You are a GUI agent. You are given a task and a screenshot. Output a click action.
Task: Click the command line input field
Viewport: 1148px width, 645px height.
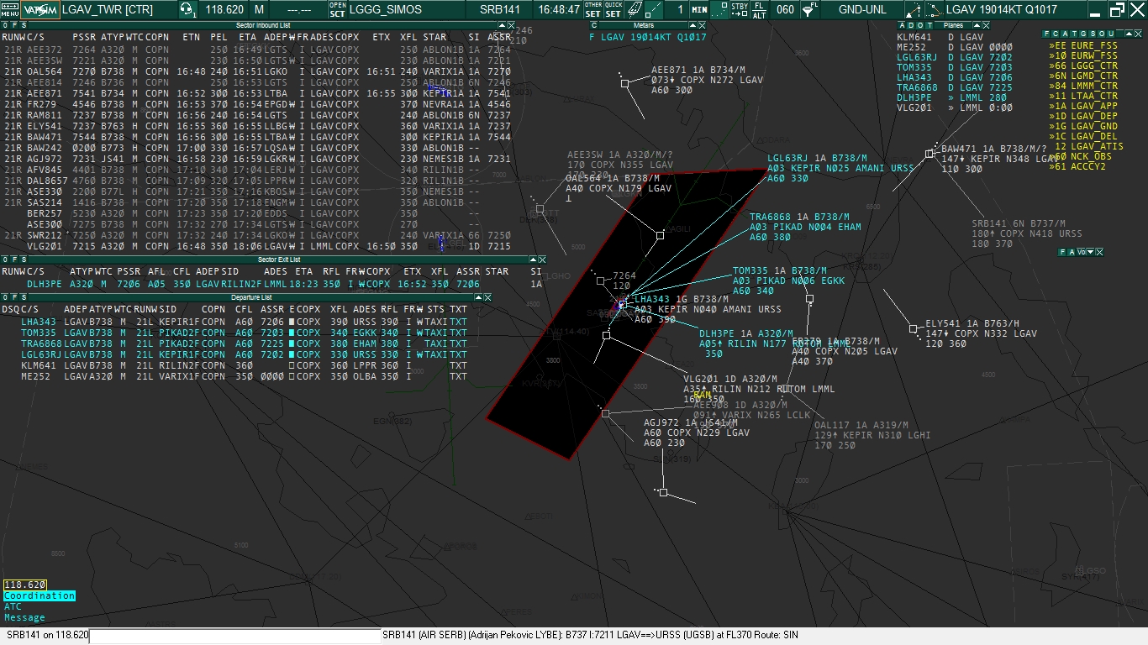pyautogui.click(x=234, y=636)
